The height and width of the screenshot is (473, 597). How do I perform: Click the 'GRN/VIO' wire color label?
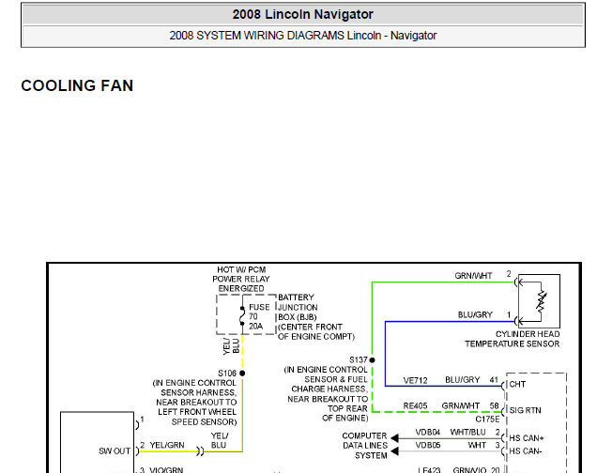point(470,470)
